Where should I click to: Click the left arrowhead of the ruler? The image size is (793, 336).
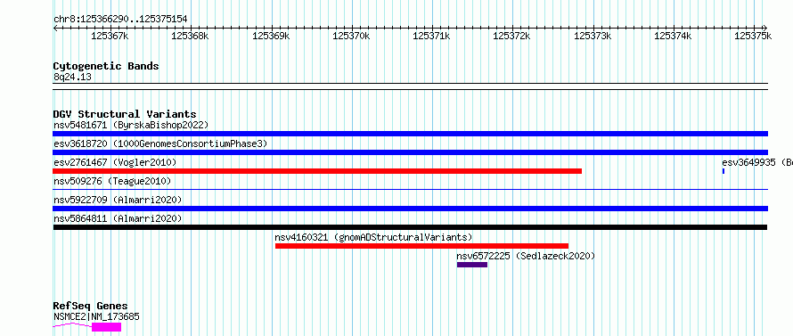click(55, 28)
